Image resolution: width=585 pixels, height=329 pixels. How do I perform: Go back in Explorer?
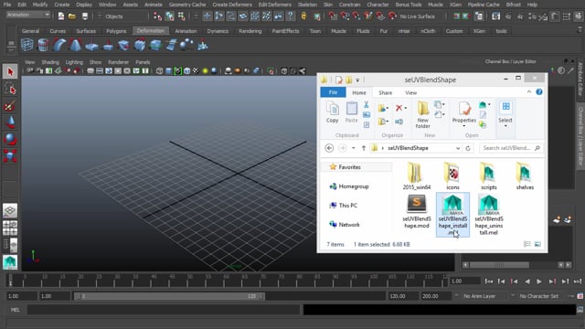329,148
